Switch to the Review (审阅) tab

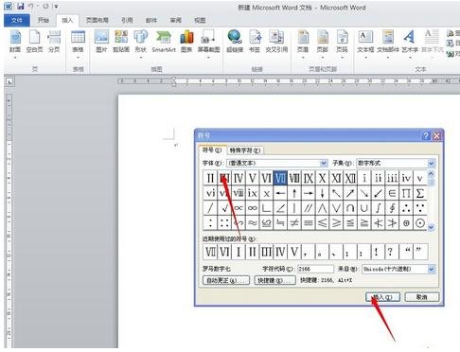pos(176,20)
